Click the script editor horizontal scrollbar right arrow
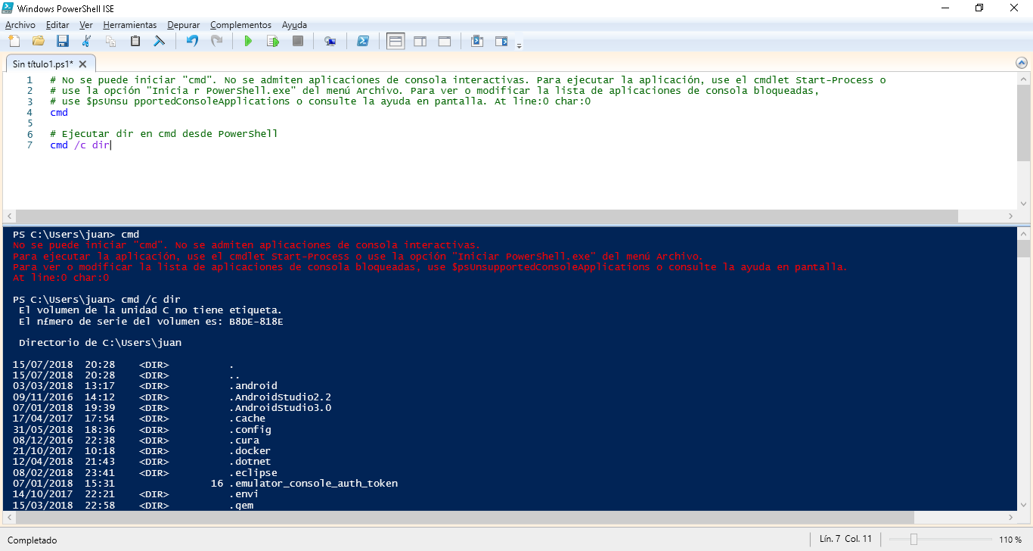1033x551 pixels. 1010,216
